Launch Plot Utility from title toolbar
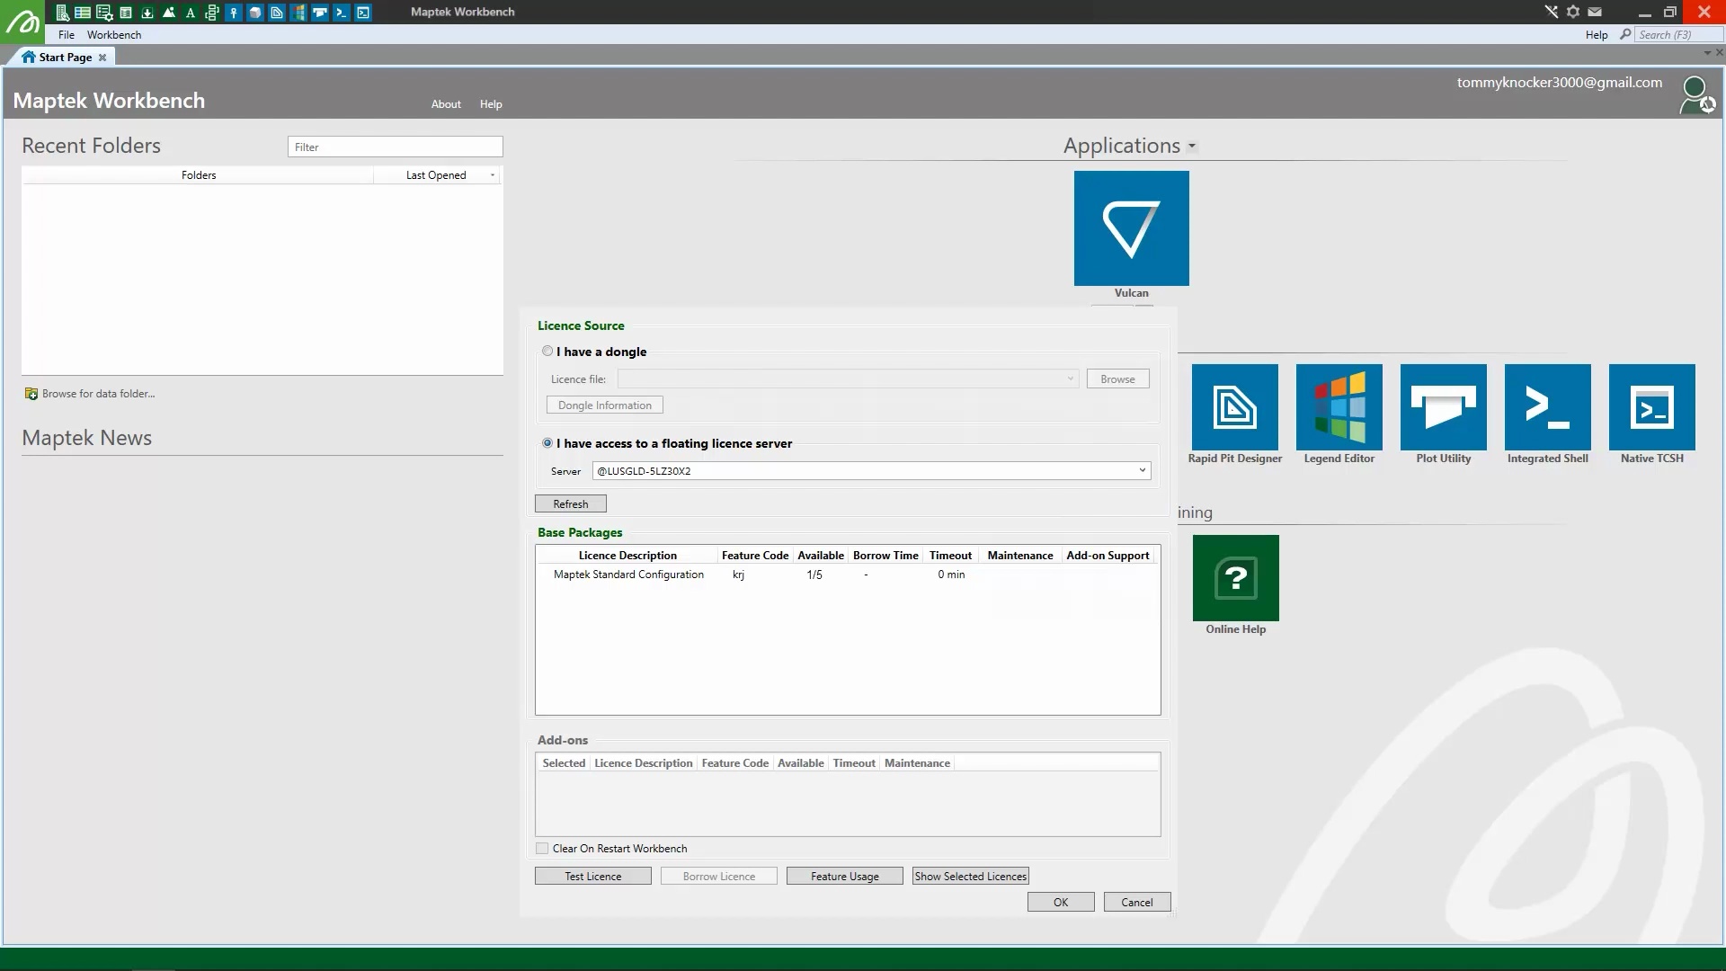The height and width of the screenshot is (971, 1726). (320, 13)
